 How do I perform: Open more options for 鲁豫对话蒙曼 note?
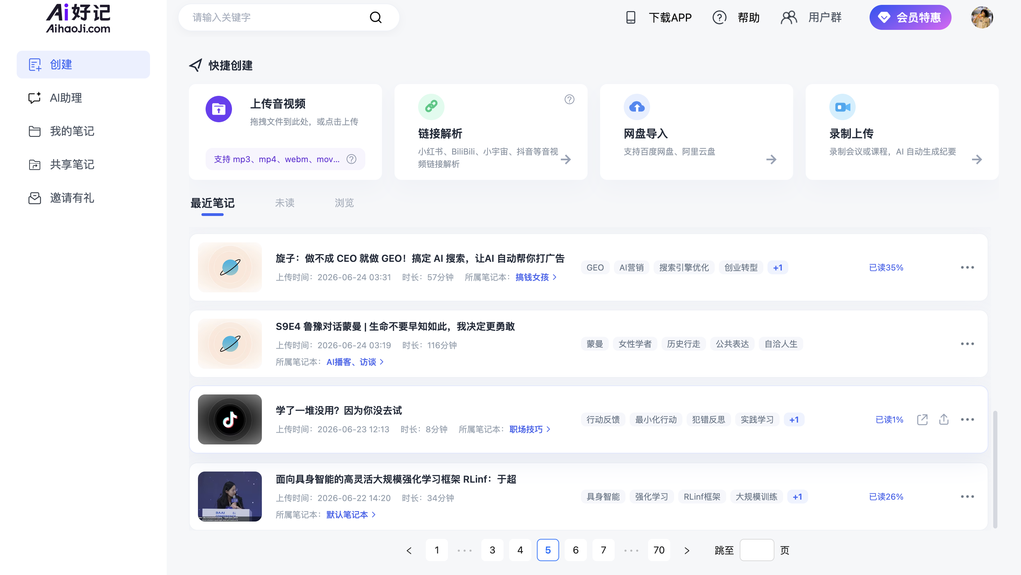[x=967, y=343]
